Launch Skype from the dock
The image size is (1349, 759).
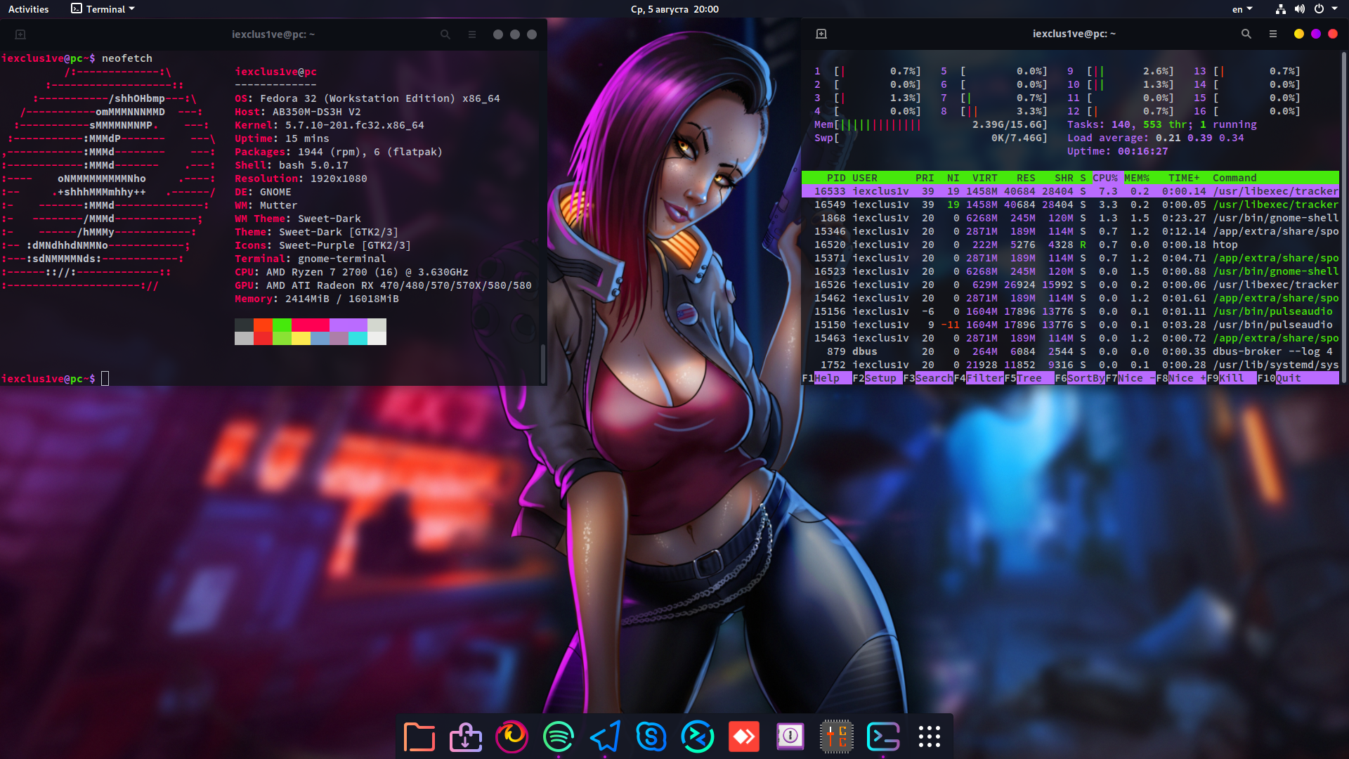[651, 737]
